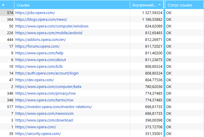This screenshot has width=204, height=137.
Task: Click the Статус ссылки column header
Action: click(184, 5)
